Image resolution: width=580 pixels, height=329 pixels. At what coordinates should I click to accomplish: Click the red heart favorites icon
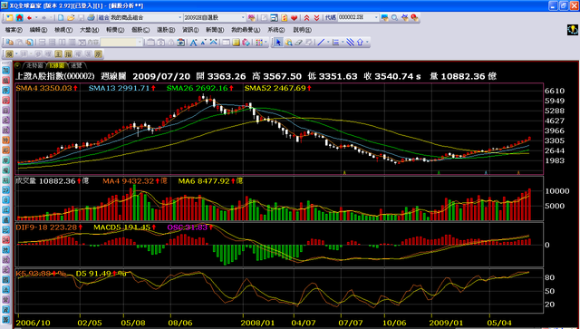(x=294, y=17)
